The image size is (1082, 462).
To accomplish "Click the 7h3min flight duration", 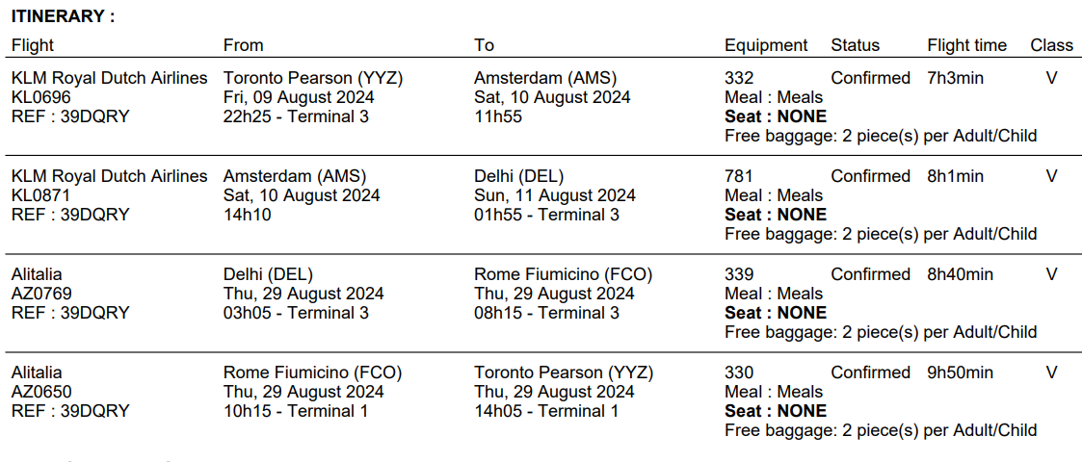I will pyautogui.click(x=955, y=78).
